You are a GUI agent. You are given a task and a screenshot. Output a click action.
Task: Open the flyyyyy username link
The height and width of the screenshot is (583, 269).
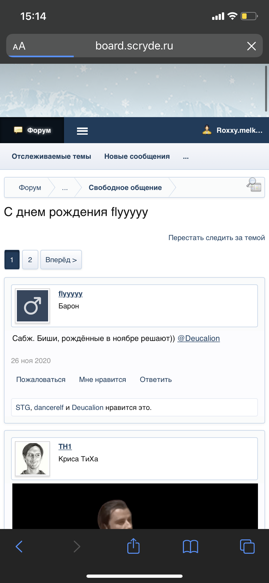tap(70, 294)
